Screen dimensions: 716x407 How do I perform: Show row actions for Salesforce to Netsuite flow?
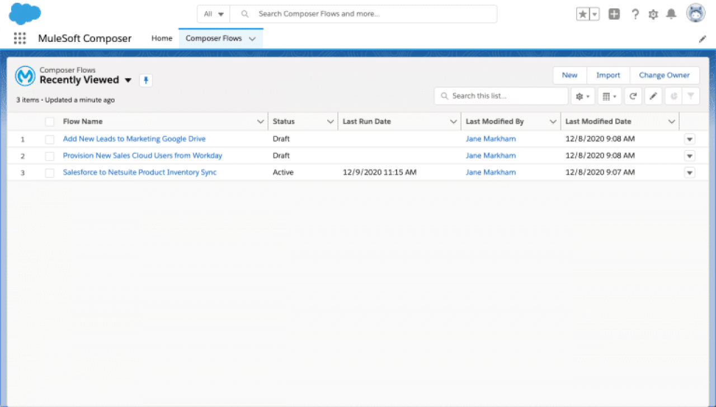(690, 173)
